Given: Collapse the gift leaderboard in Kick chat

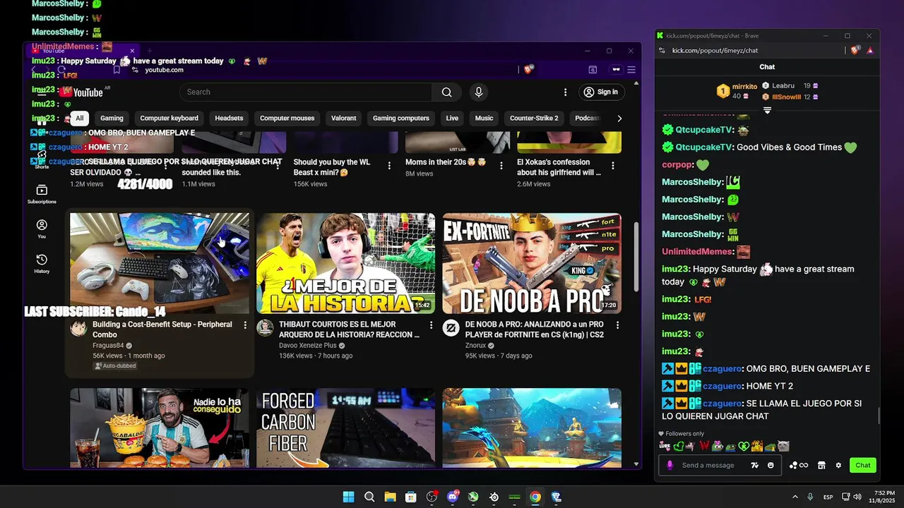Looking at the screenshot, I should (x=767, y=110).
